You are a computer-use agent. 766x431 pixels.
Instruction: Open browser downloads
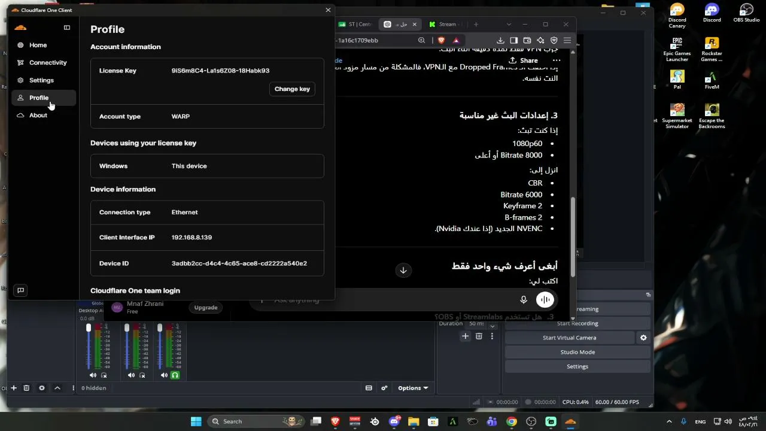point(500,40)
